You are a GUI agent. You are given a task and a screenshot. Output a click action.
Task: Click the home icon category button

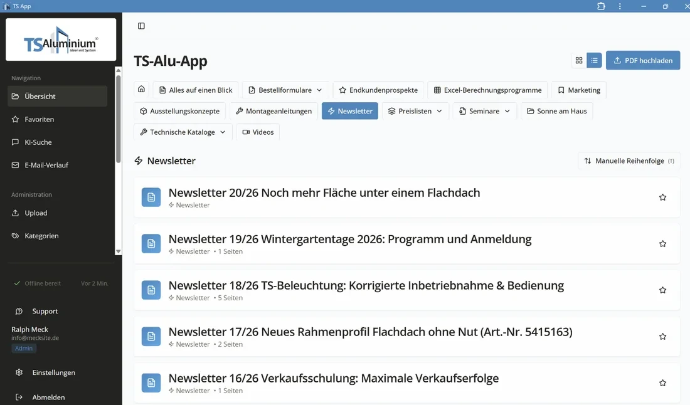141,89
